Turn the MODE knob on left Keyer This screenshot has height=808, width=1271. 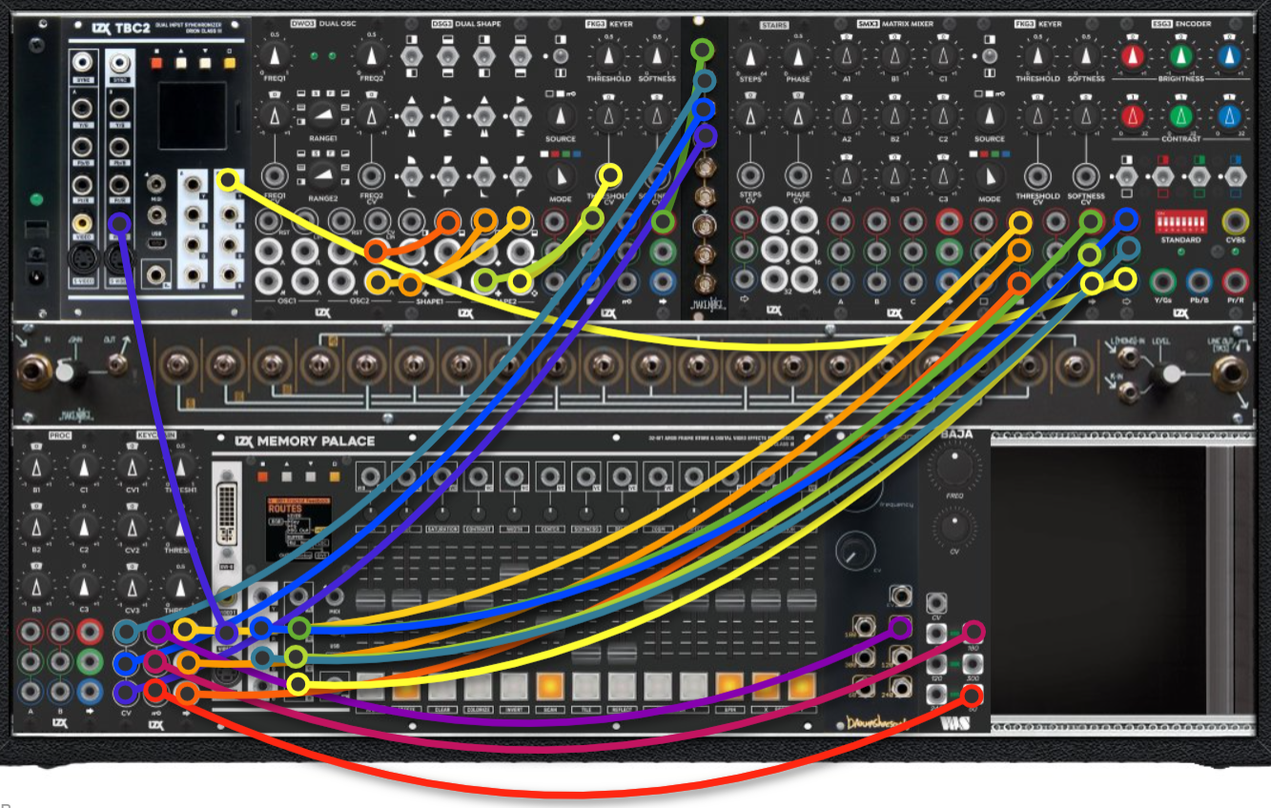pos(562,175)
